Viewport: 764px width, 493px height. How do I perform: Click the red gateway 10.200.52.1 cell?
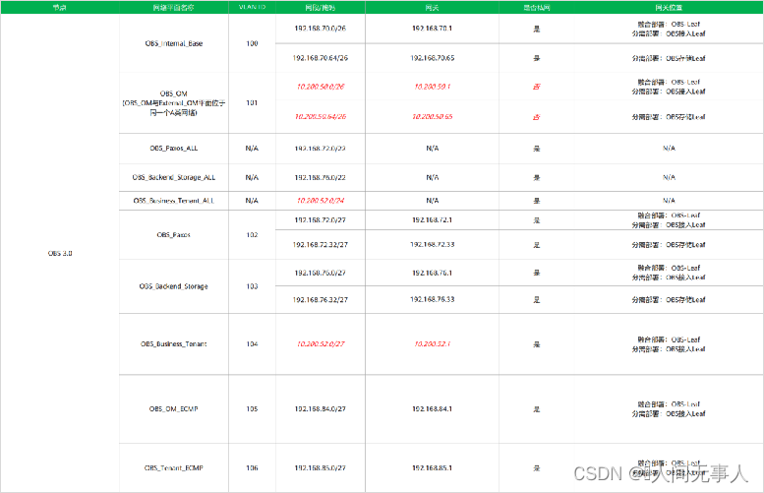pyautogui.click(x=433, y=344)
